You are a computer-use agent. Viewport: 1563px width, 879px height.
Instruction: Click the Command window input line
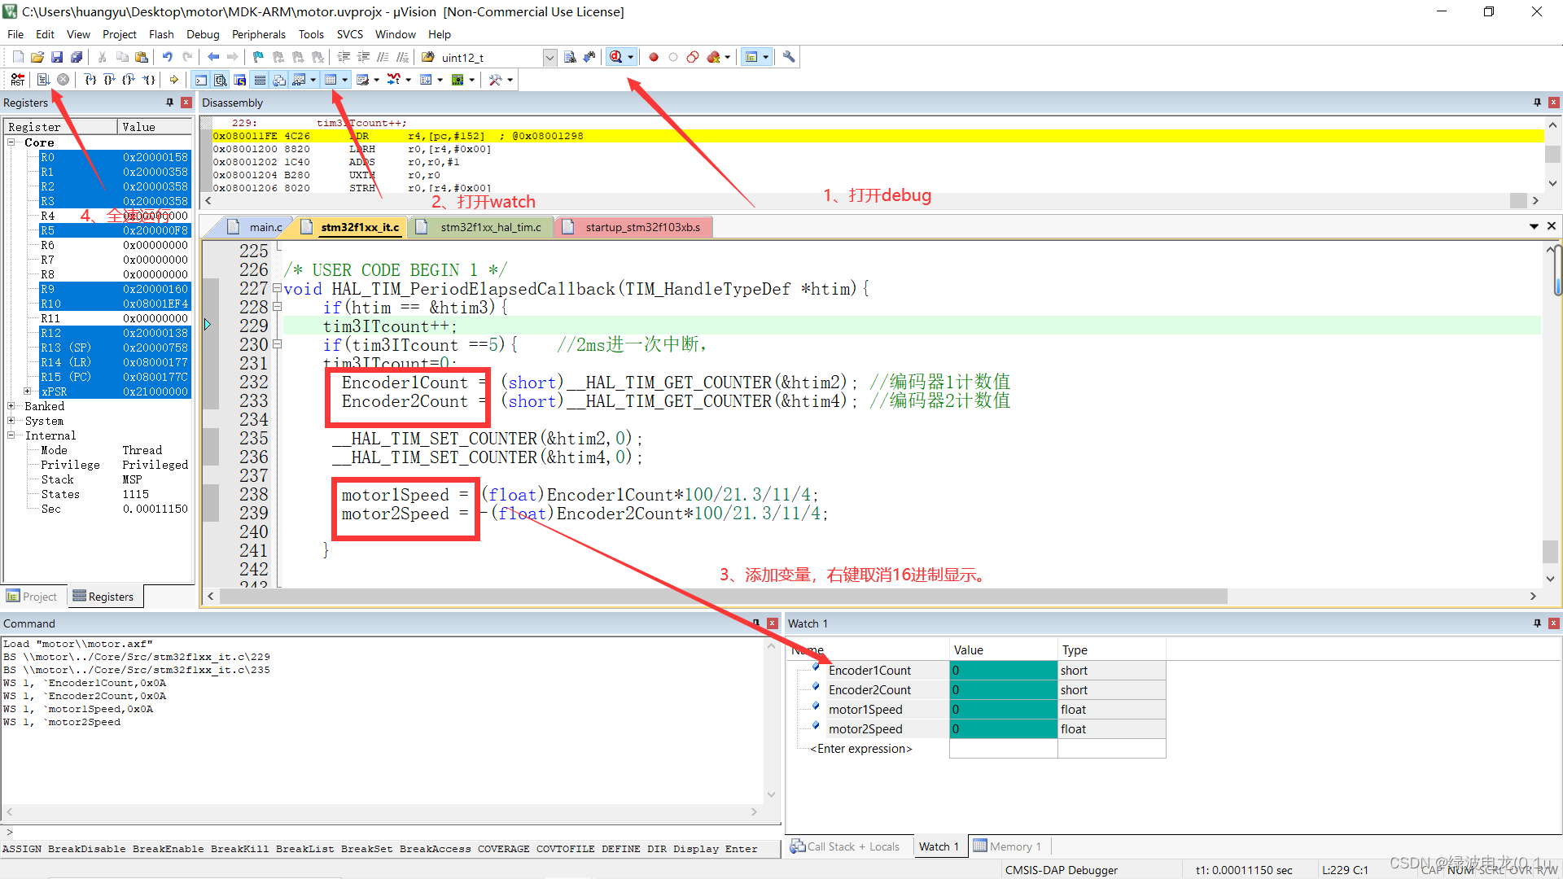[x=391, y=833]
